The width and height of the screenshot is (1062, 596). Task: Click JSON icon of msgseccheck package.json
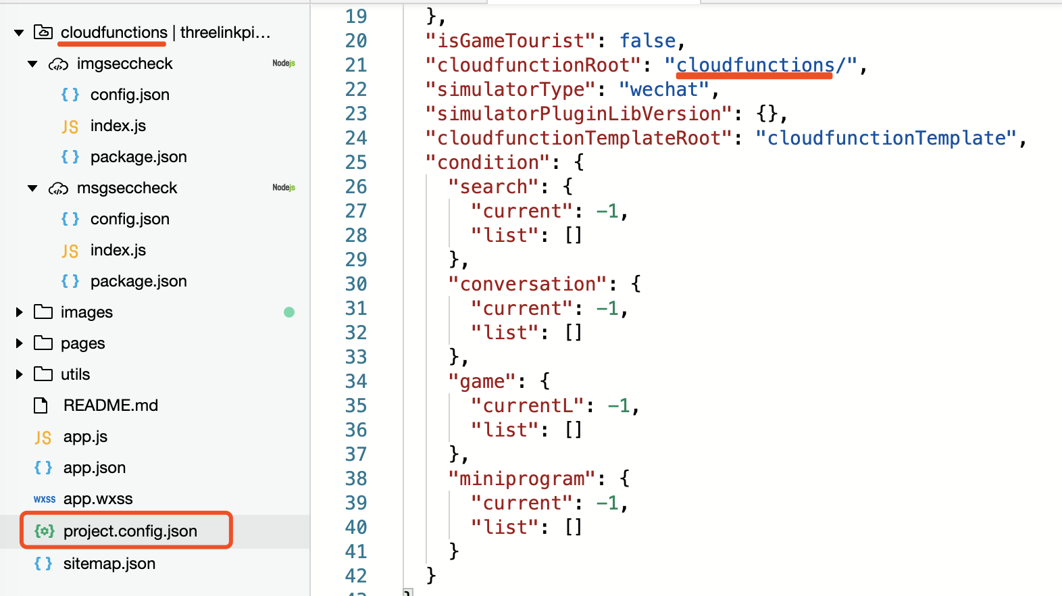click(x=70, y=281)
